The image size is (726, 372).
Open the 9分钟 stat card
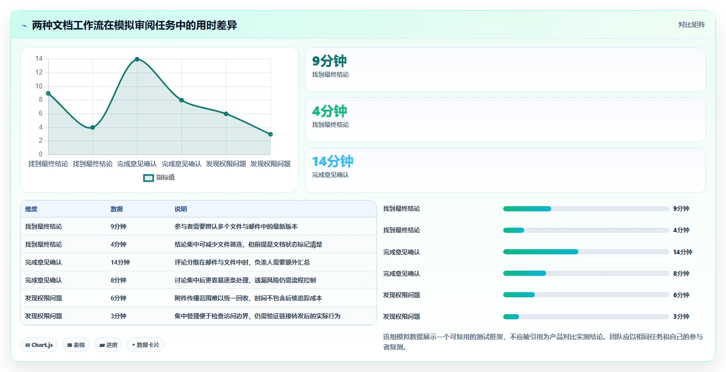[x=505, y=70]
